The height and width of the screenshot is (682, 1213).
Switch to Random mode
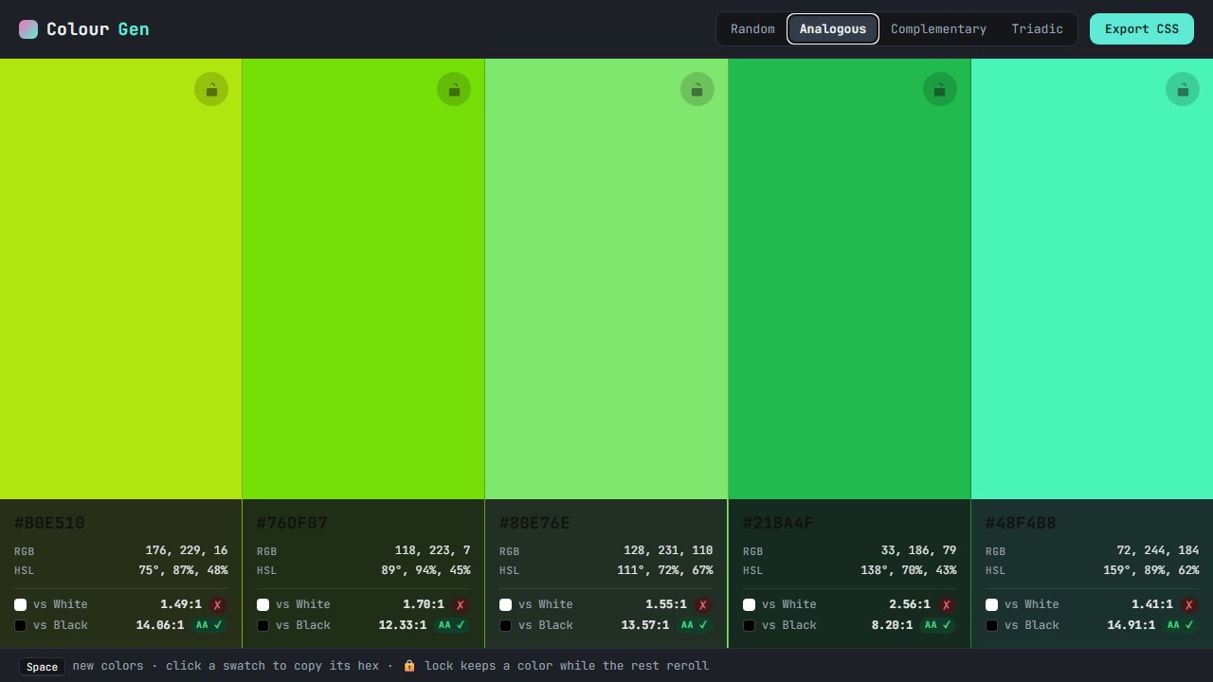[x=752, y=28]
